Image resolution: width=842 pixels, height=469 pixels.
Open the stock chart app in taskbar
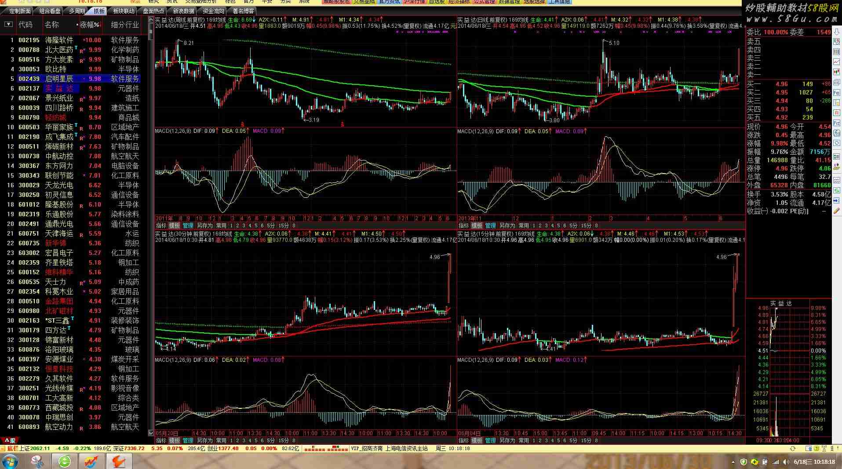[91, 462]
